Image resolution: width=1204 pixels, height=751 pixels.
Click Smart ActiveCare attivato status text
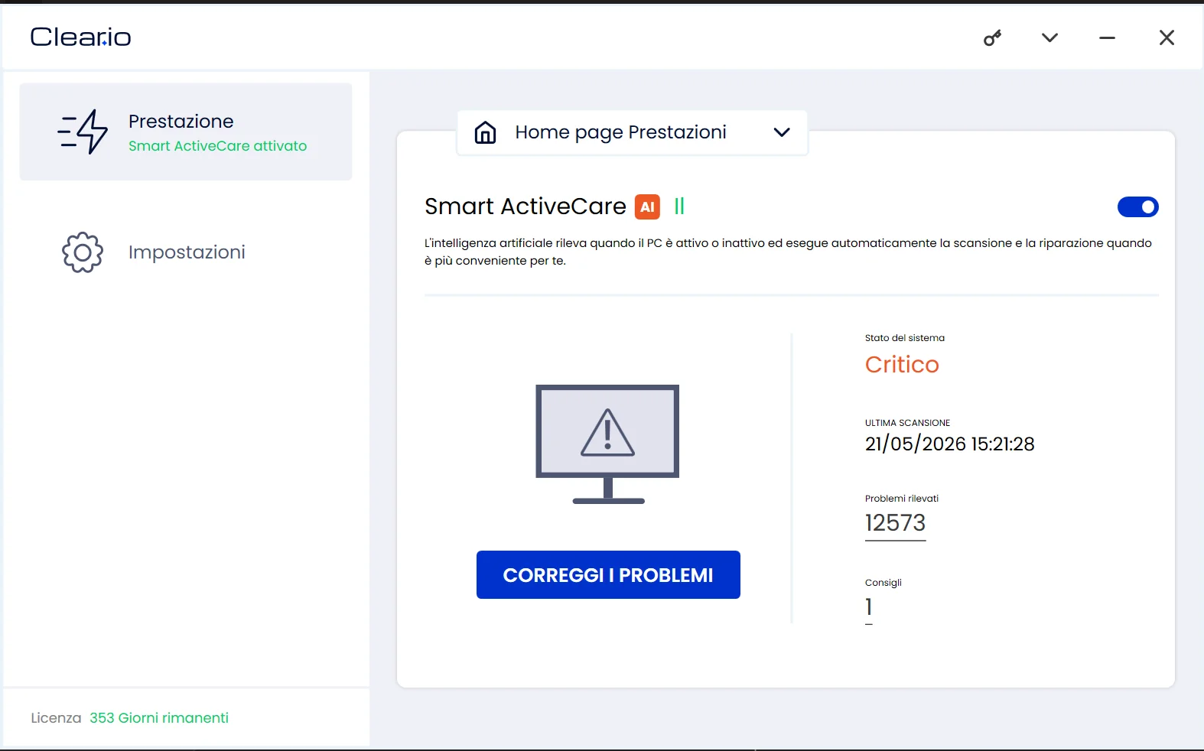tap(218, 146)
